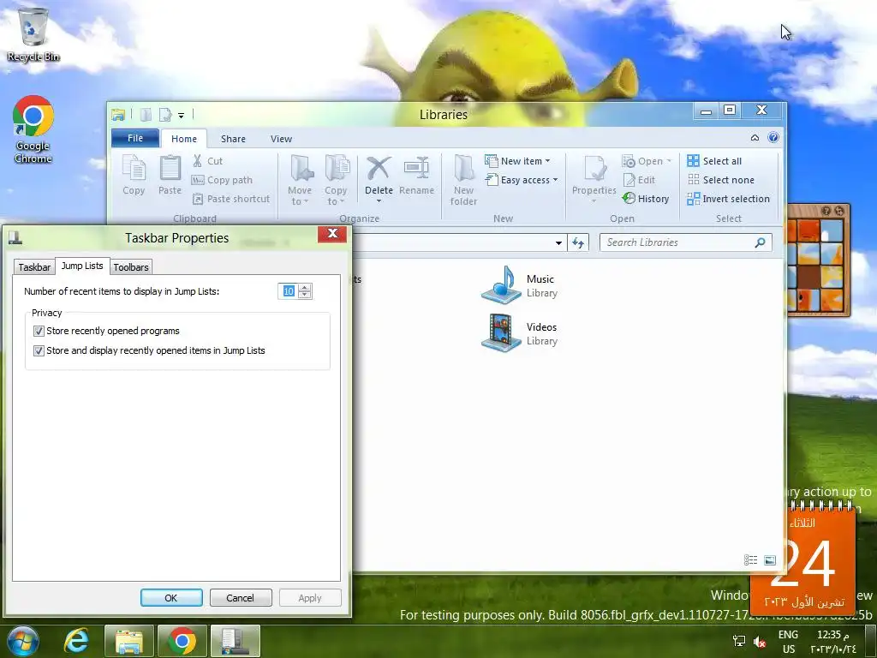Click the Taskbar Properties taskbar button
877x658 pixels.
pyautogui.click(x=235, y=641)
